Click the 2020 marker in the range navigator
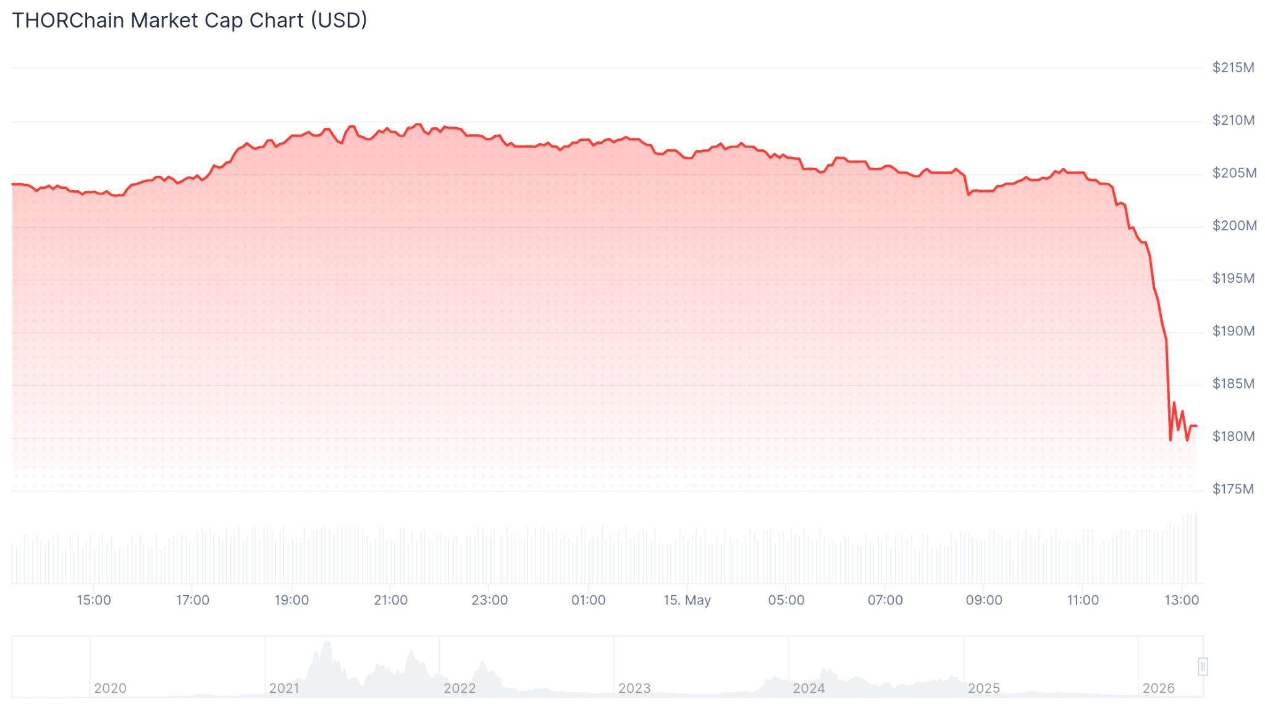Image resolution: width=1265 pixels, height=715 pixels. [x=110, y=688]
